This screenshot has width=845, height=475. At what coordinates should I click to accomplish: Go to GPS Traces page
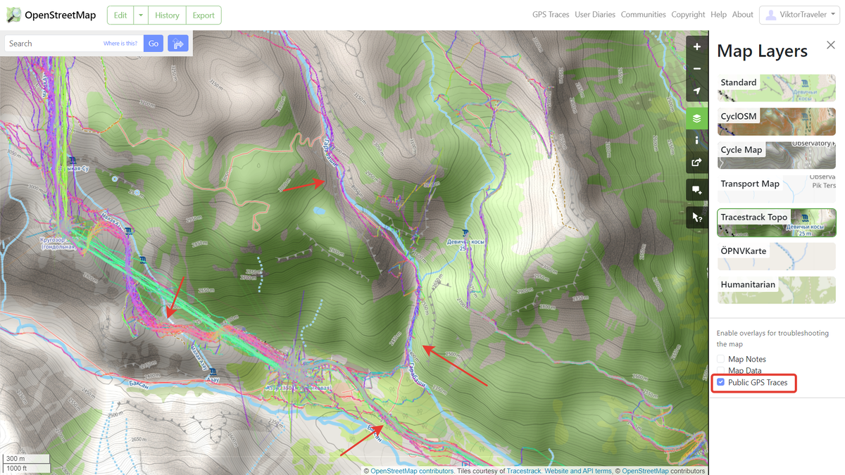(x=551, y=15)
